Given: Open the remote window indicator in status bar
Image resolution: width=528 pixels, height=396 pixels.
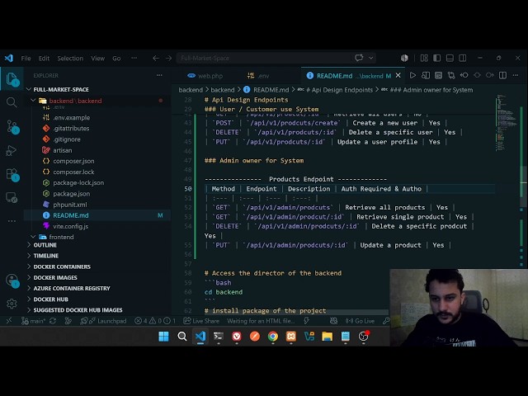Looking at the screenshot, I should (x=9, y=321).
